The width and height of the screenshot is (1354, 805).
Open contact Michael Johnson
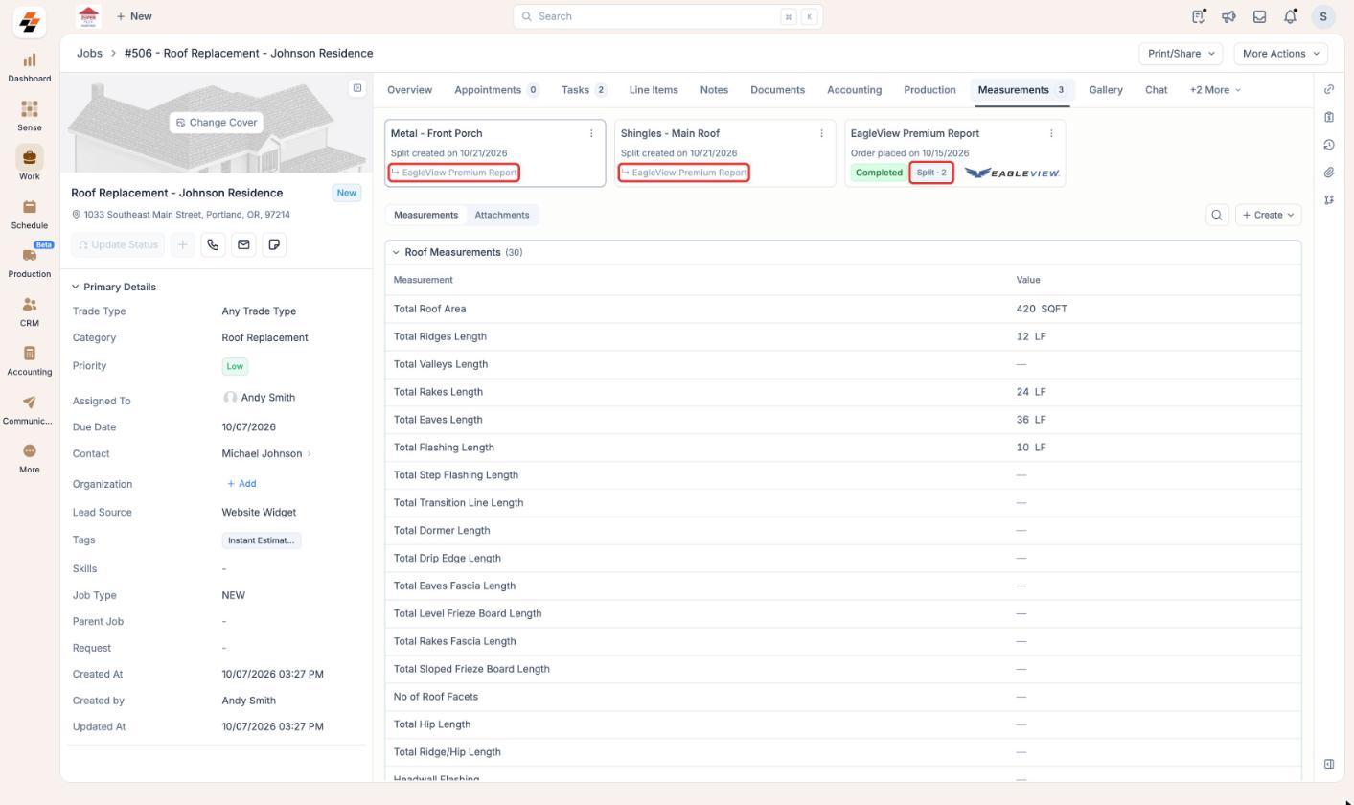[261, 453]
